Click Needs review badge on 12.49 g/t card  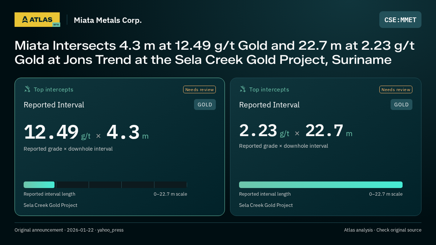[199, 90]
